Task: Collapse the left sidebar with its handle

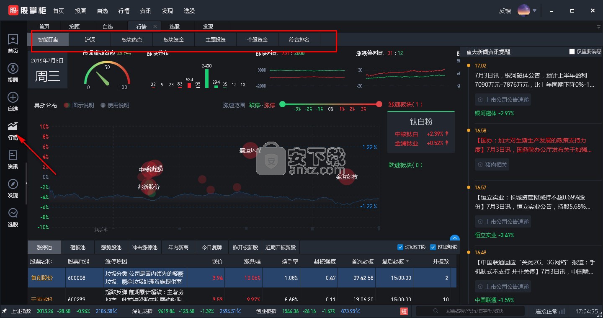Action: pyautogui.click(x=26, y=184)
